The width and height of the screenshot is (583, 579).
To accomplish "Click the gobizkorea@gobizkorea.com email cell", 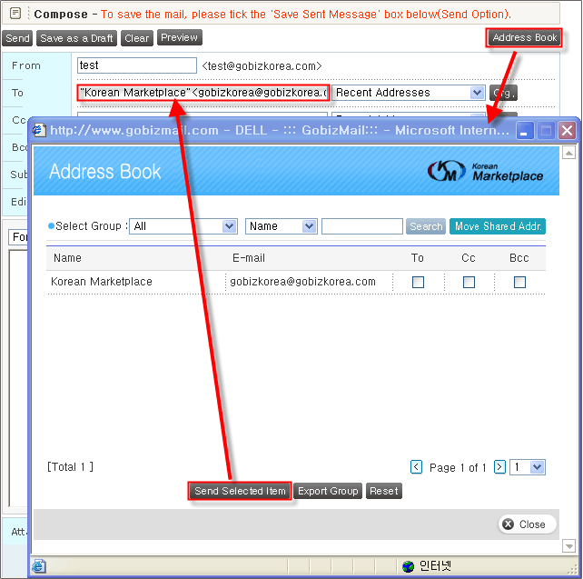I will click(302, 282).
